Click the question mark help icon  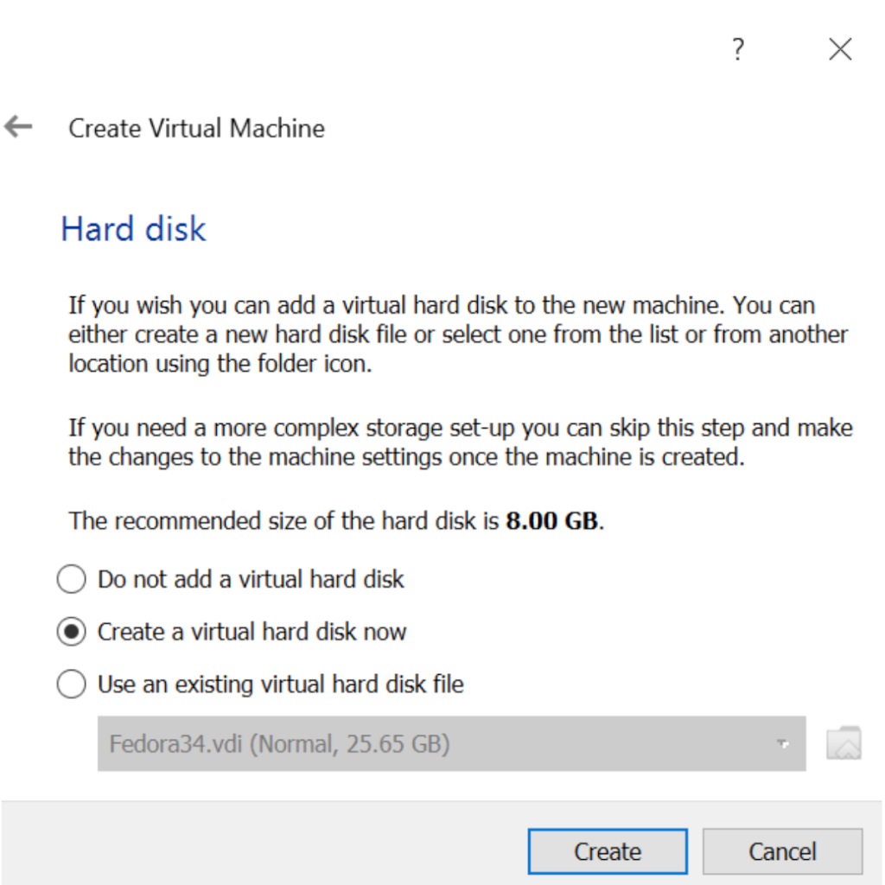pos(737,50)
